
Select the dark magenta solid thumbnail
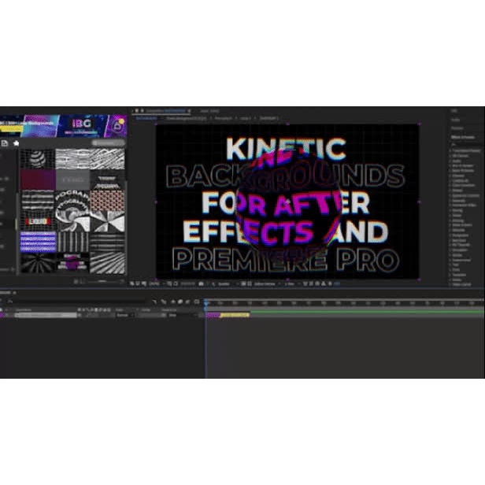click(x=38, y=180)
